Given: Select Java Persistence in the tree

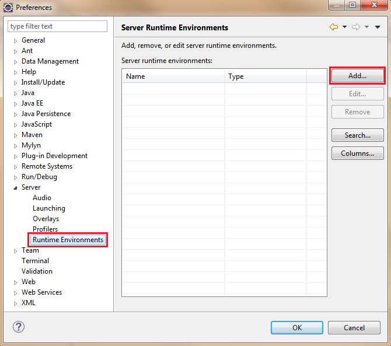Looking at the screenshot, I should pos(46,114).
